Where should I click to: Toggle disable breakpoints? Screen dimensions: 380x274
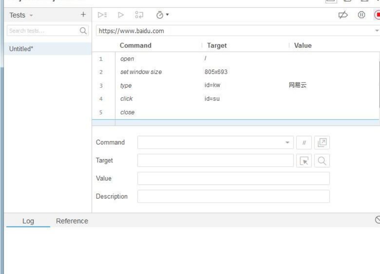[343, 15]
